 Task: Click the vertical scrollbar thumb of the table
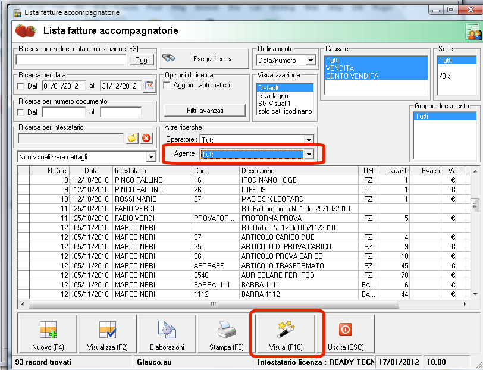point(475,205)
